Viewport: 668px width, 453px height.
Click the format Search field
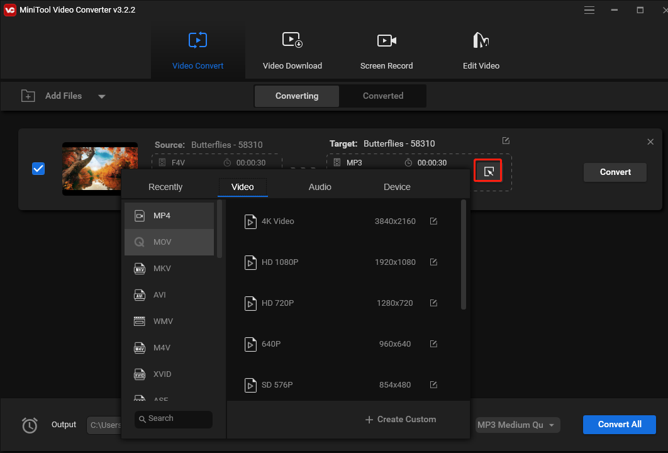(x=174, y=419)
